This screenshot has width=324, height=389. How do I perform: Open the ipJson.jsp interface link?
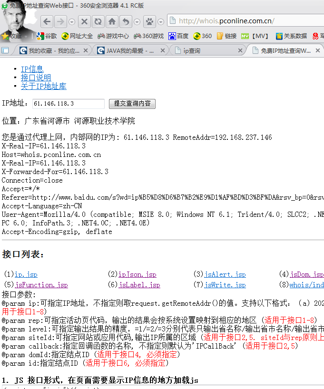(x=137, y=275)
